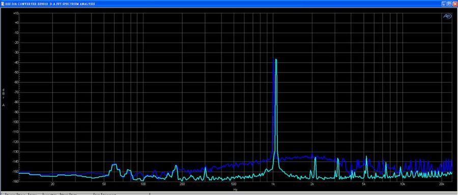Click the '-160' level axis label
Viewport: 458px width, 195px height.
(x=16, y=181)
